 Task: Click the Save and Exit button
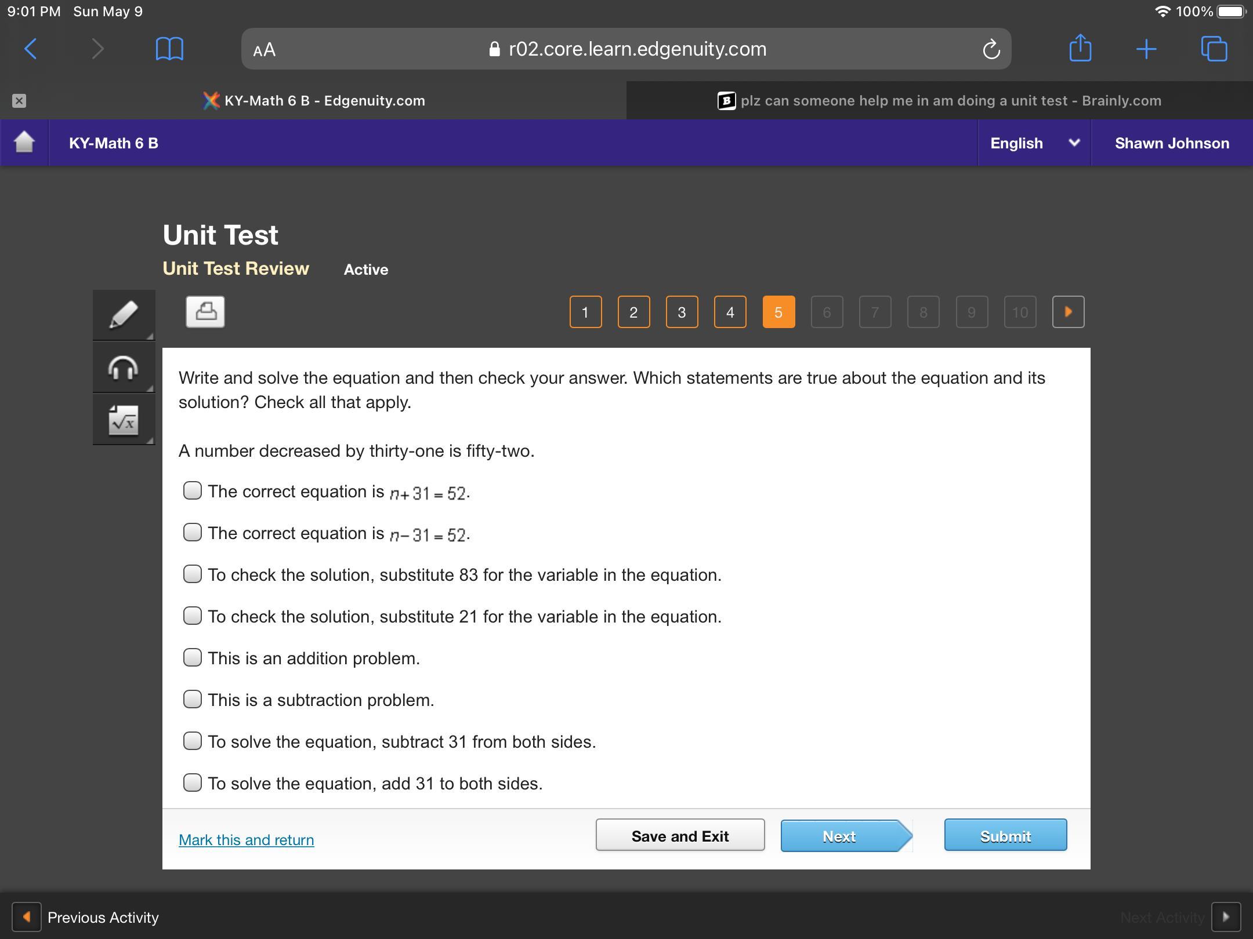[680, 835]
